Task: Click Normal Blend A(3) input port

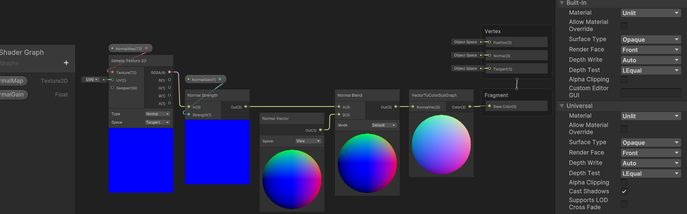Action: pyautogui.click(x=338, y=107)
